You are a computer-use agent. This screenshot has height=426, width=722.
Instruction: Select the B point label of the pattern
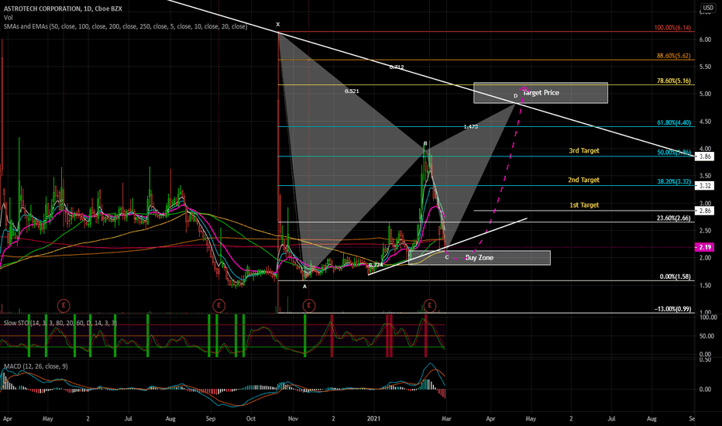click(425, 144)
